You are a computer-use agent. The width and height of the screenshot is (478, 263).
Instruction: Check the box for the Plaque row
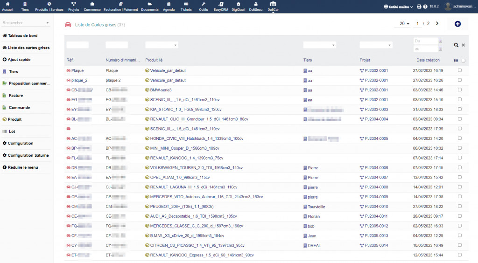click(x=460, y=70)
